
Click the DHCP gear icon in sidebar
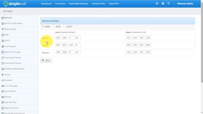pos(3,41)
